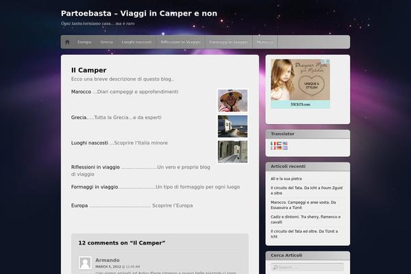Open 'Il circuito del Tata ed oltre' article
Viewport: 411px width, 274px height.
[x=304, y=234]
